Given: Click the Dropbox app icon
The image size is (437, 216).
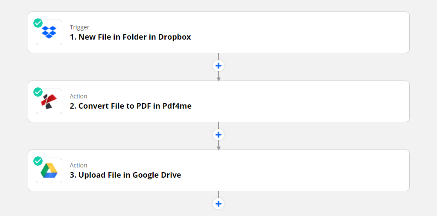Looking at the screenshot, I should tap(49, 32).
